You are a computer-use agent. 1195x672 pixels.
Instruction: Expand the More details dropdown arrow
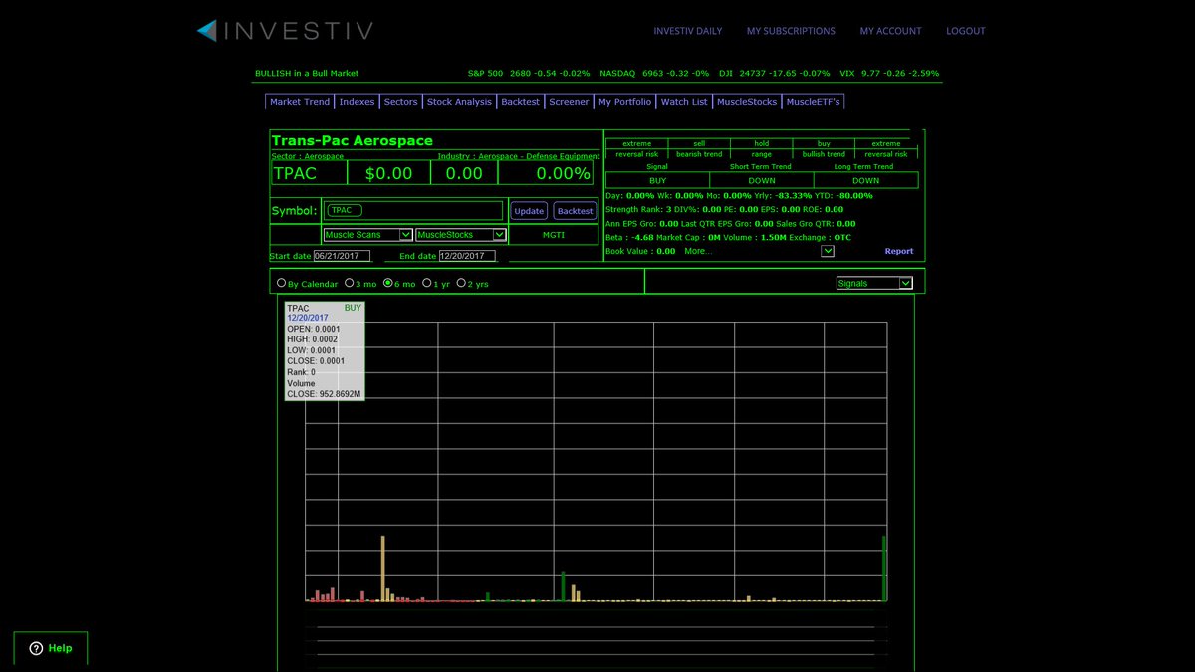pyautogui.click(x=828, y=251)
